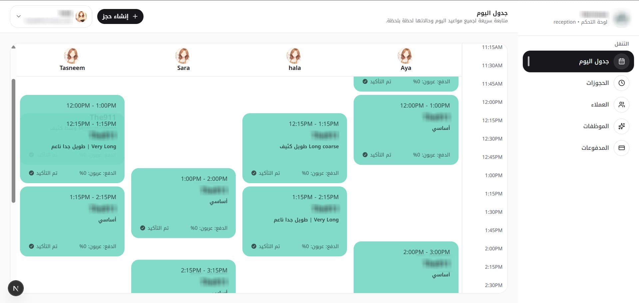Screen dimensions: 639x303
Task: Click the 'reception' role label near the profile
Action: 564,22
